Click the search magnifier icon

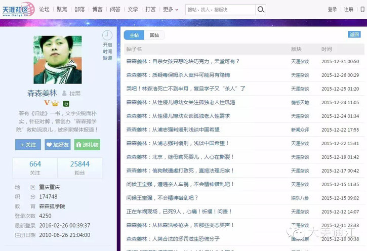tap(261, 10)
